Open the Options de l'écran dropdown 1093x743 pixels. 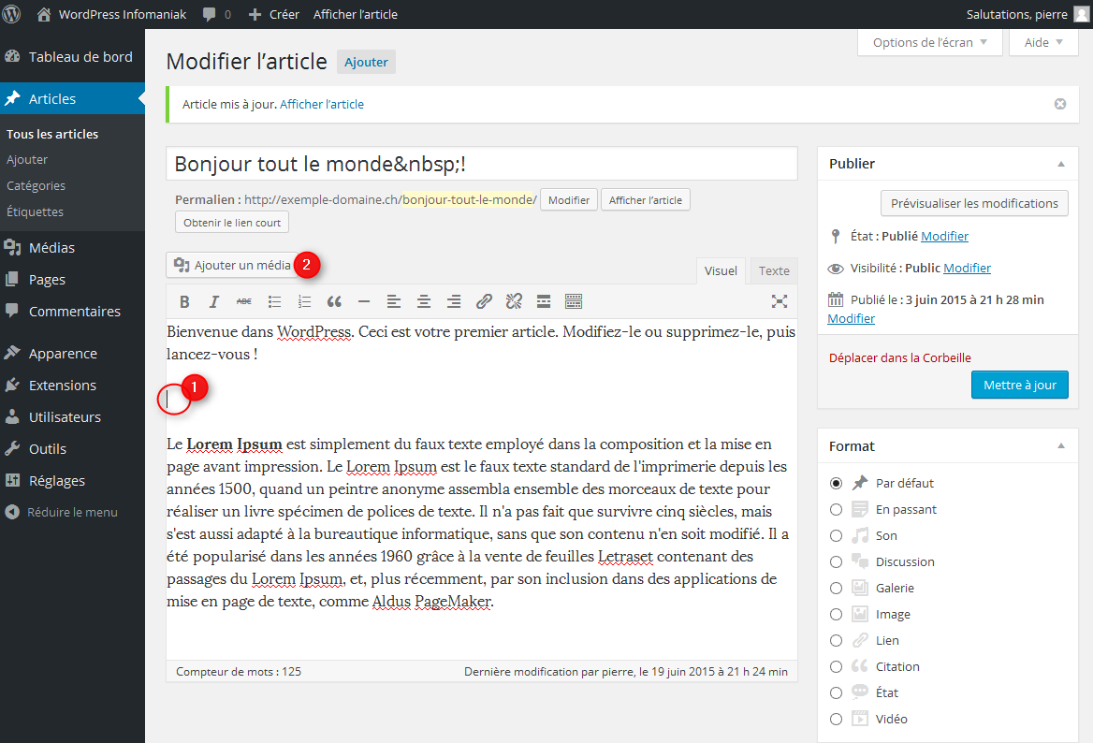point(929,43)
